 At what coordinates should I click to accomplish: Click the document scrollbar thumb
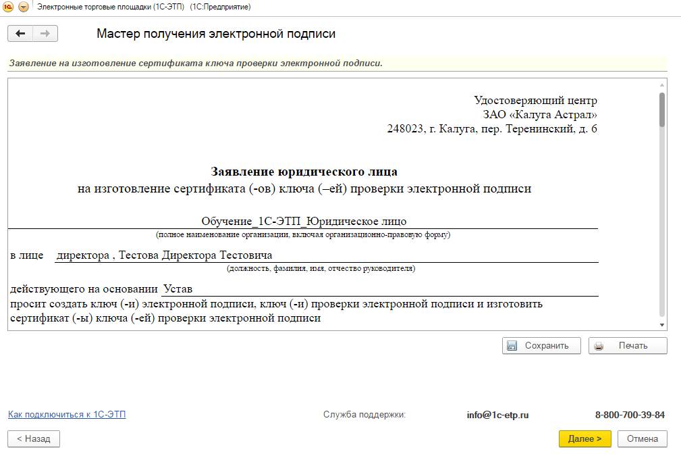pos(662,109)
